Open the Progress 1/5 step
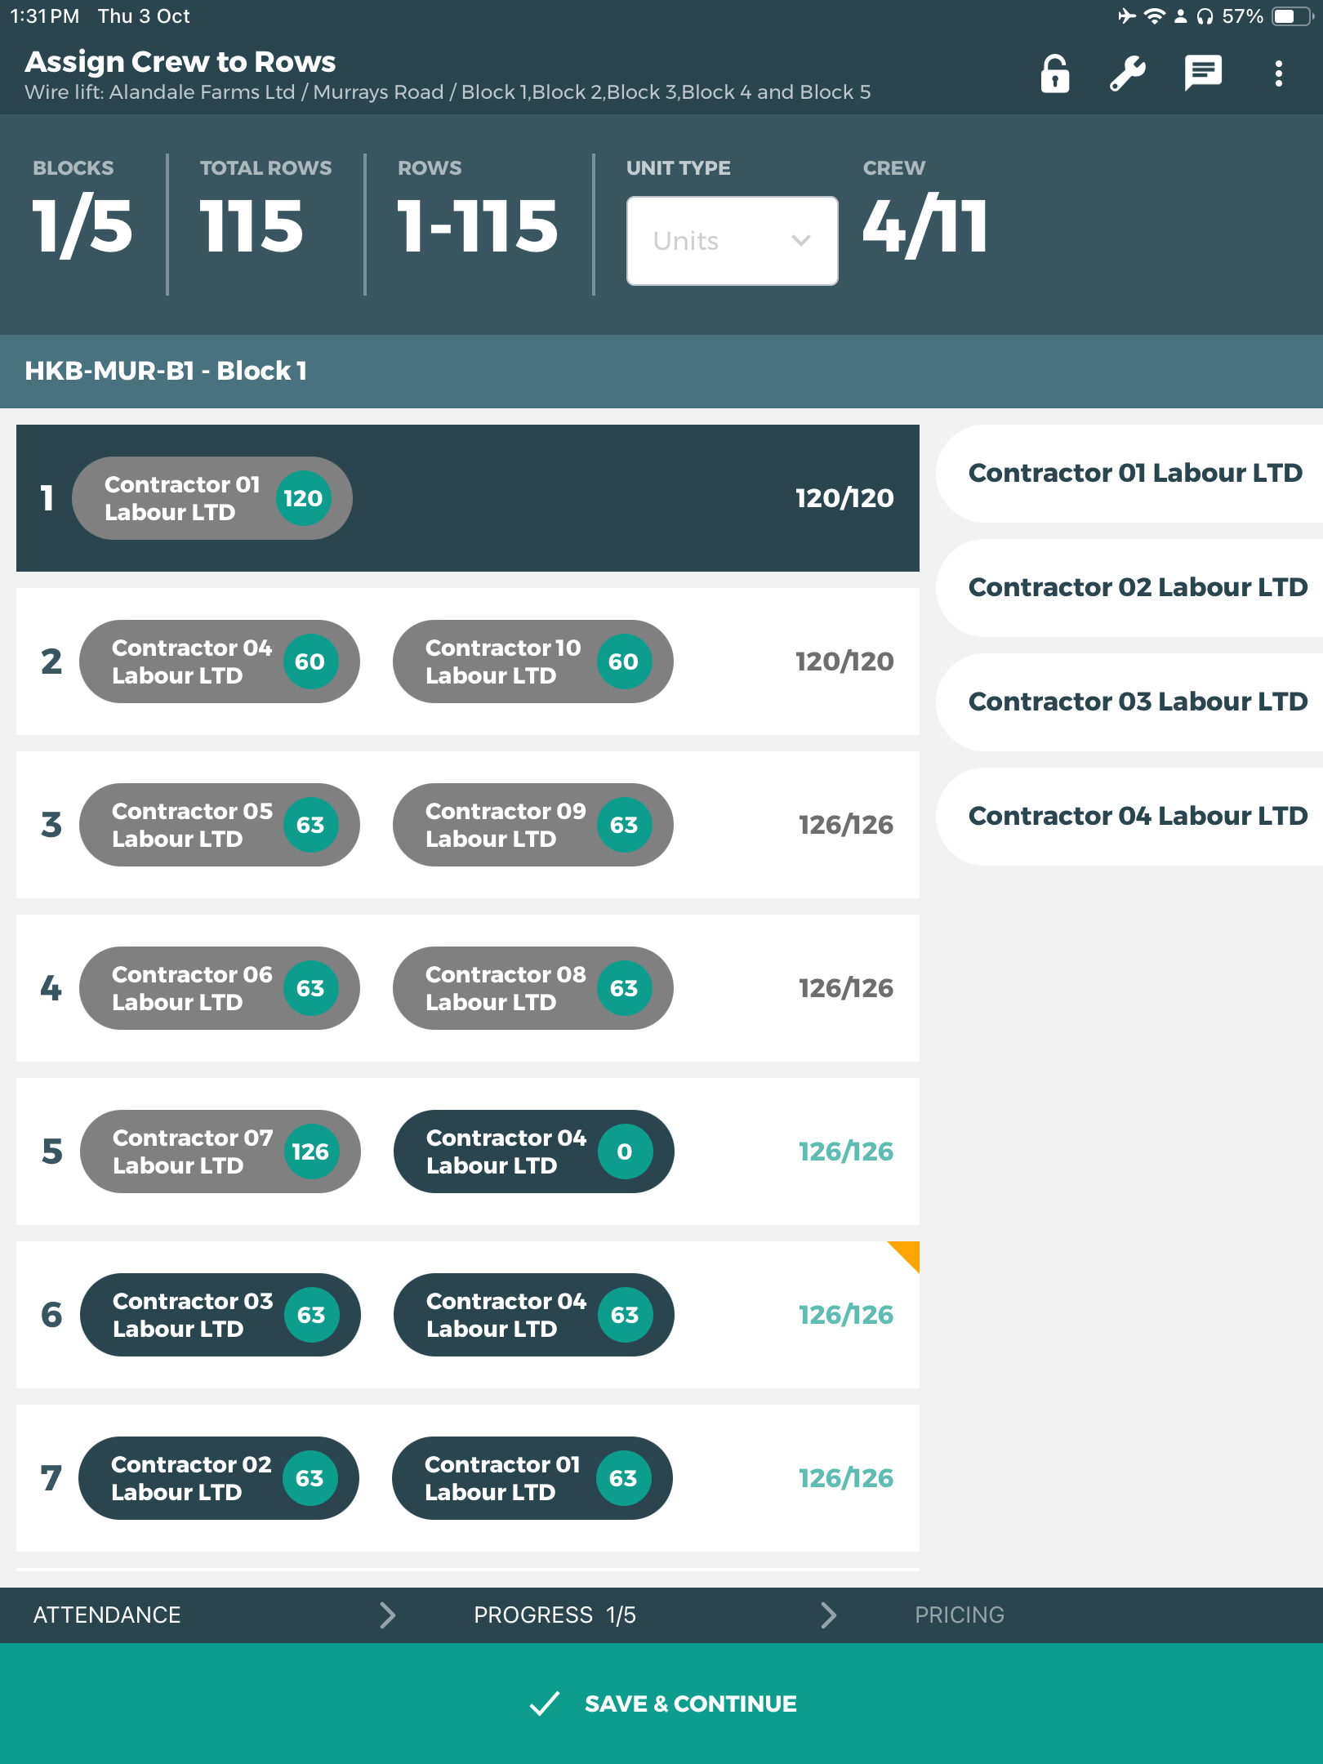The height and width of the screenshot is (1764, 1323). click(x=555, y=1615)
